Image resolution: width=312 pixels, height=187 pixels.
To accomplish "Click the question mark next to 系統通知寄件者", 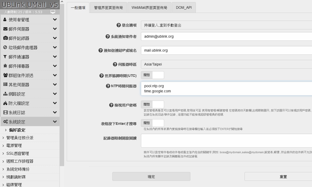I will [108, 37].
